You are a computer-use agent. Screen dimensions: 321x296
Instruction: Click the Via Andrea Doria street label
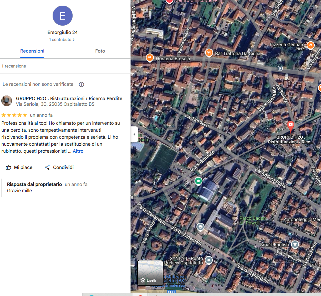pyautogui.click(x=270, y=178)
